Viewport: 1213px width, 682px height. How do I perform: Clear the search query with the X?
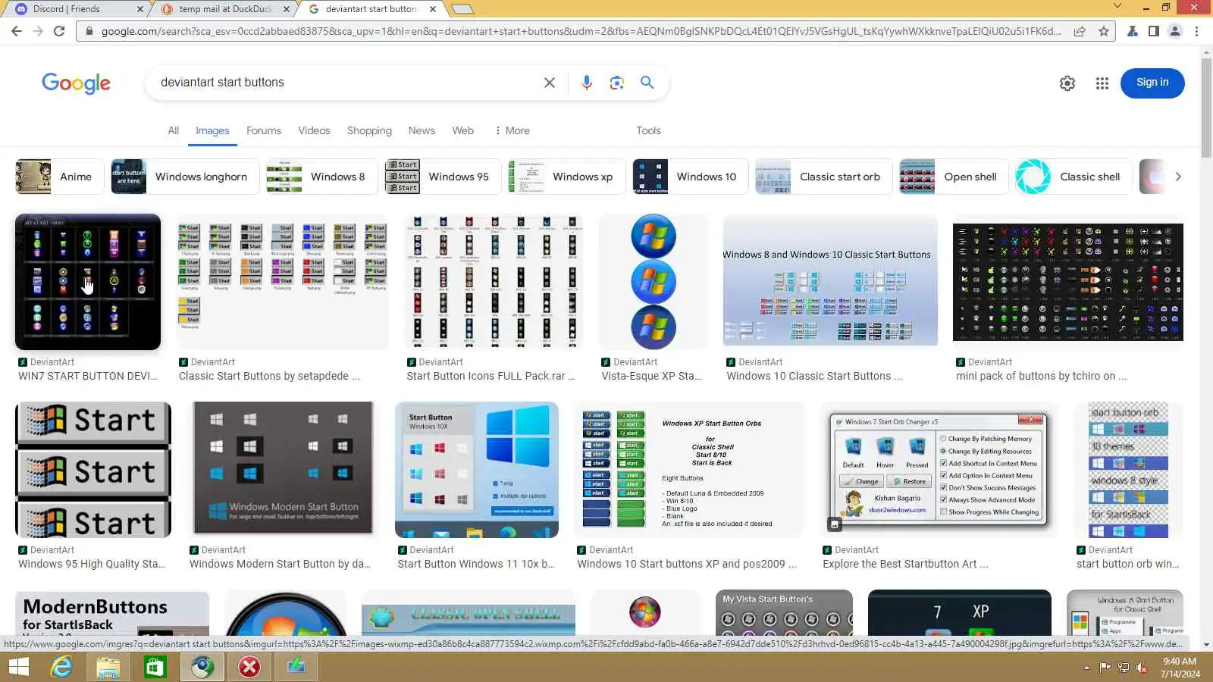[550, 83]
